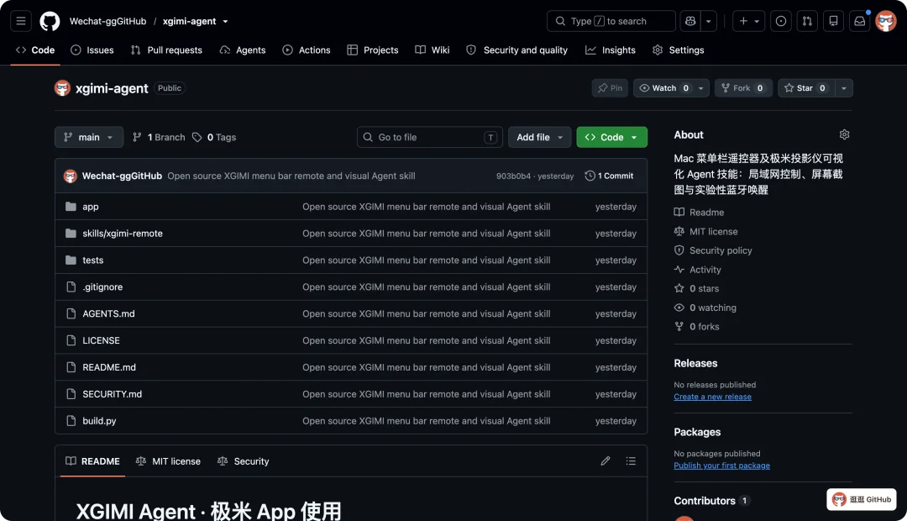
Task: Open the .gitignore file
Action: (102, 287)
